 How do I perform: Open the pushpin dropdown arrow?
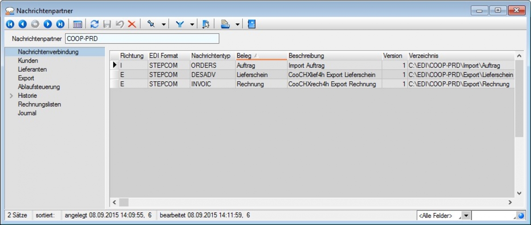coord(163,24)
